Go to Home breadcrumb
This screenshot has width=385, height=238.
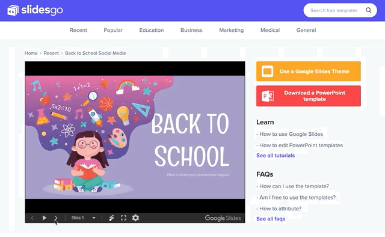[31, 53]
